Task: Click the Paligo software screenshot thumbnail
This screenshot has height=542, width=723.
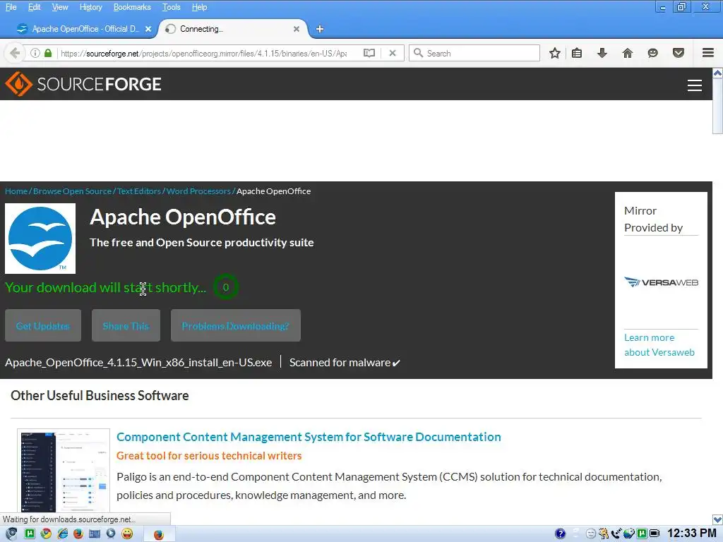Action: pos(64,470)
